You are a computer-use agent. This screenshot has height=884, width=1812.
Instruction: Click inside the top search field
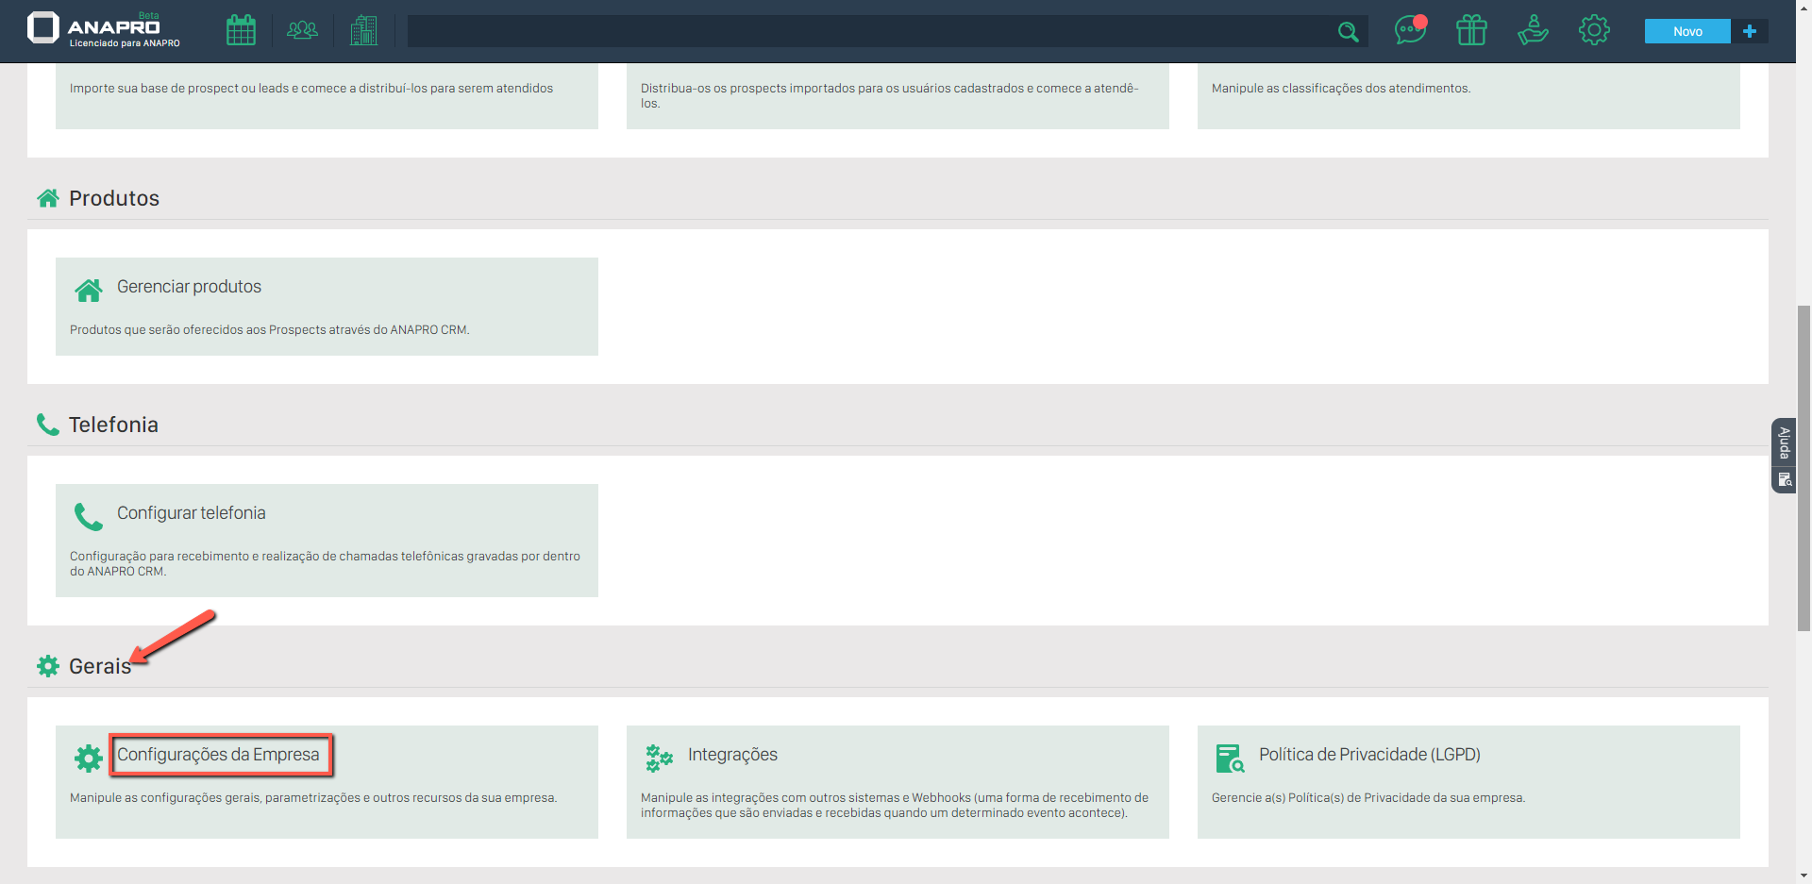pyautogui.click(x=868, y=31)
